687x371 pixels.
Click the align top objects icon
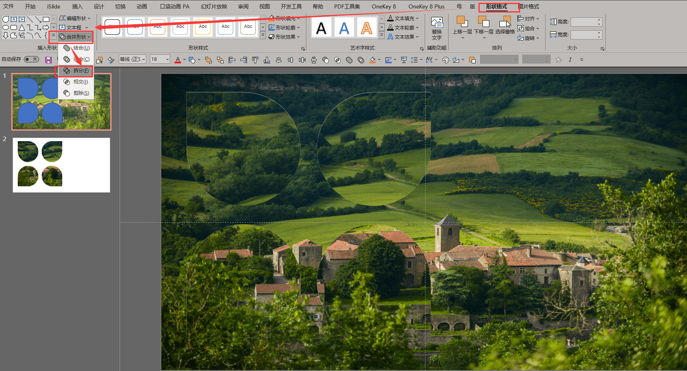[x=255, y=60]
